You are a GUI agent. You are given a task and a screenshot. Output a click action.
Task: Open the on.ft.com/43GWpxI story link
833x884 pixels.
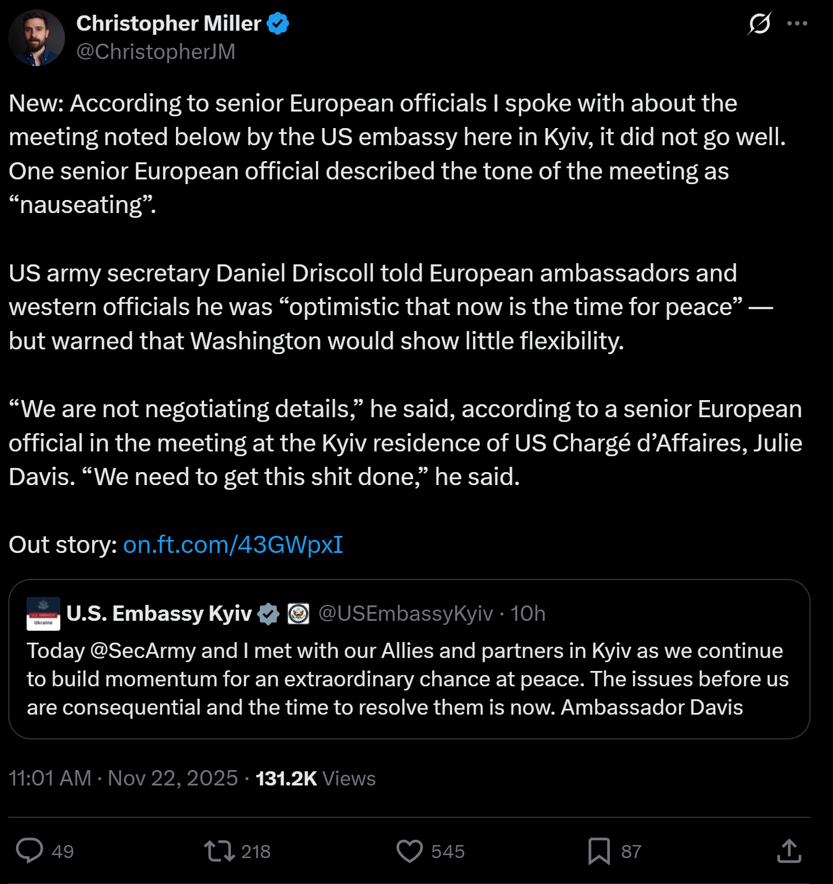point(233,545)
